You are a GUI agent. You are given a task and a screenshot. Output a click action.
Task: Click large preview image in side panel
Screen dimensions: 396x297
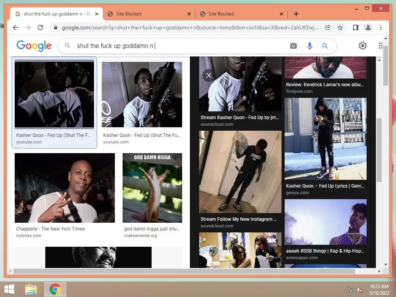click(x=240, y=84)
